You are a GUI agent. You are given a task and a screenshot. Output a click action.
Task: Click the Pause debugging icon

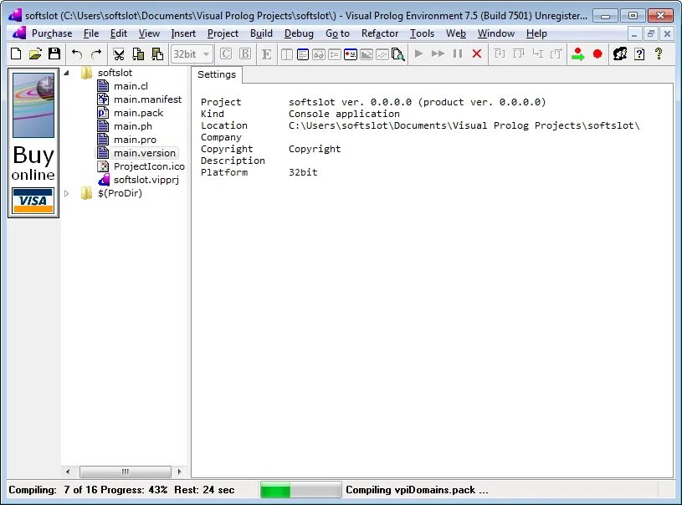click(458, 54)
